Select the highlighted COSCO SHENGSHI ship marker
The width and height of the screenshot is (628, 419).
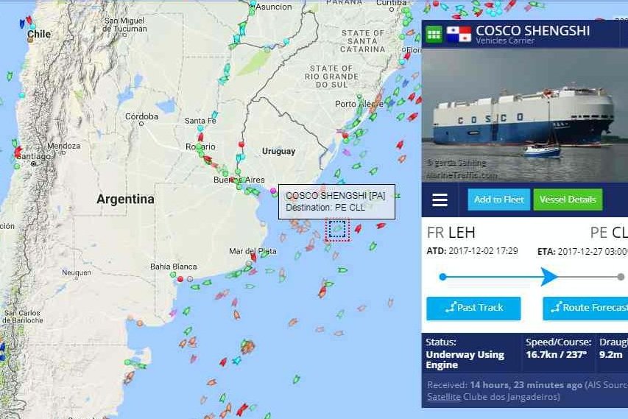click(x=337, y=230)
